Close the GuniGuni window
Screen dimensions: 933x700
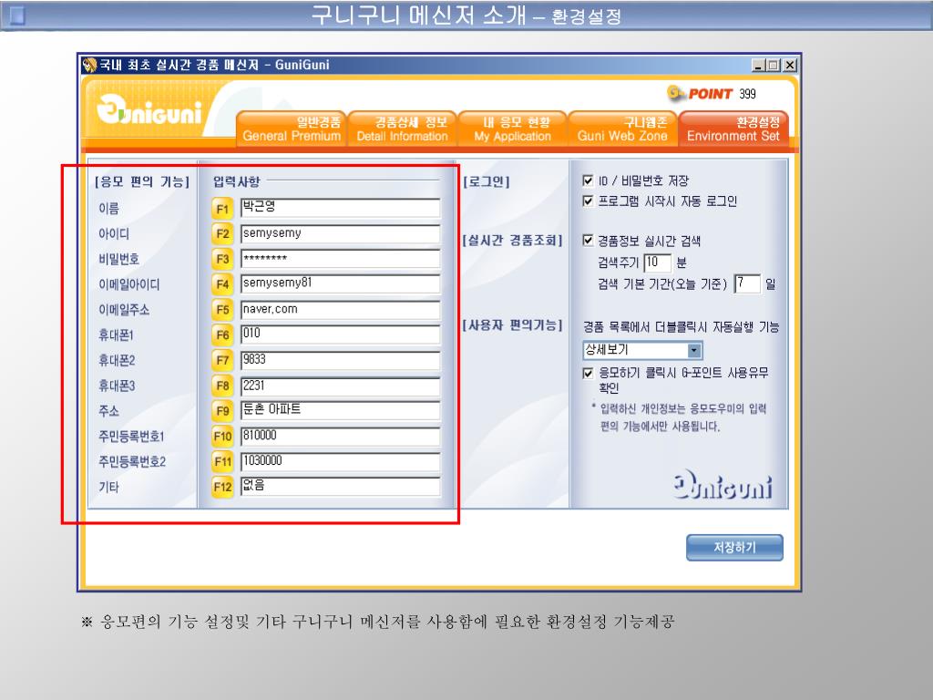click(790, 66)
